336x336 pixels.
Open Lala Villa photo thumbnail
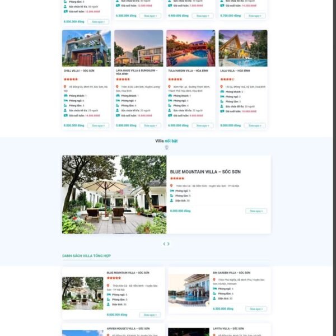(243, 48)
